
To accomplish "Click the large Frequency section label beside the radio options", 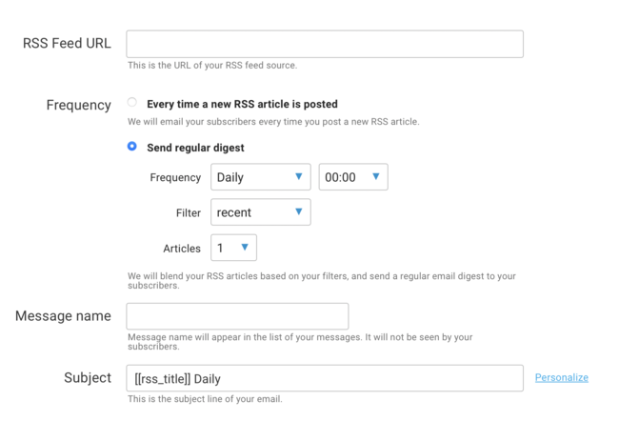I will coord(78,105).
